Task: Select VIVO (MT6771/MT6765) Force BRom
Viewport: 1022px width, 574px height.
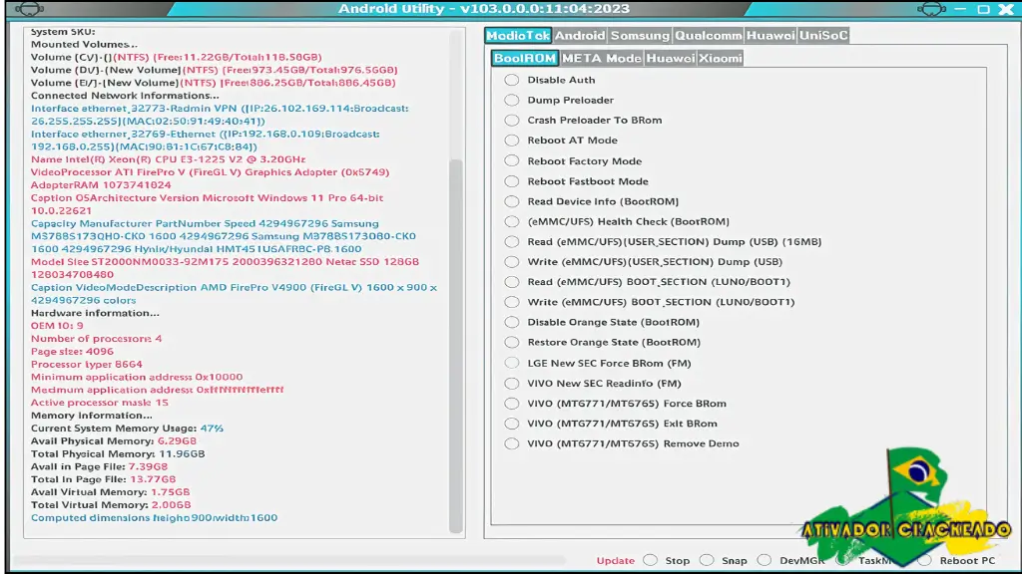Action: [x=512, y=404]
